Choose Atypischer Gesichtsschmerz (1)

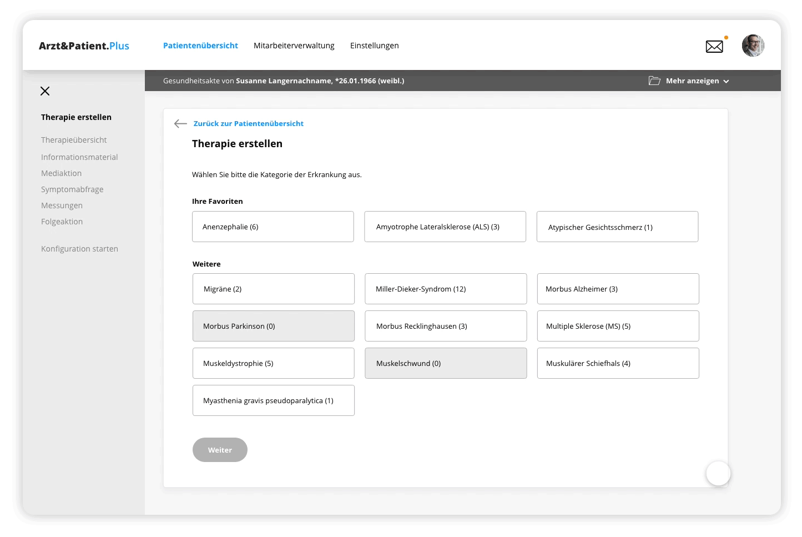(x=617, y=227)
